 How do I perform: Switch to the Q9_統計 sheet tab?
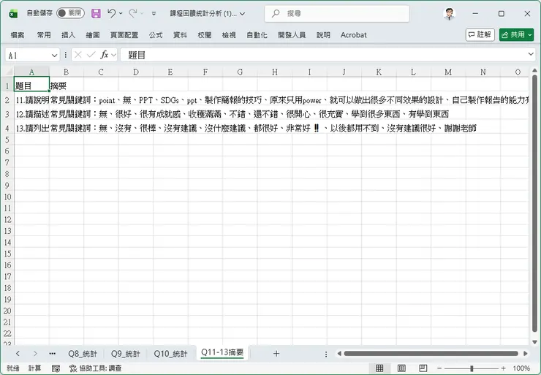tap(126, 354)
